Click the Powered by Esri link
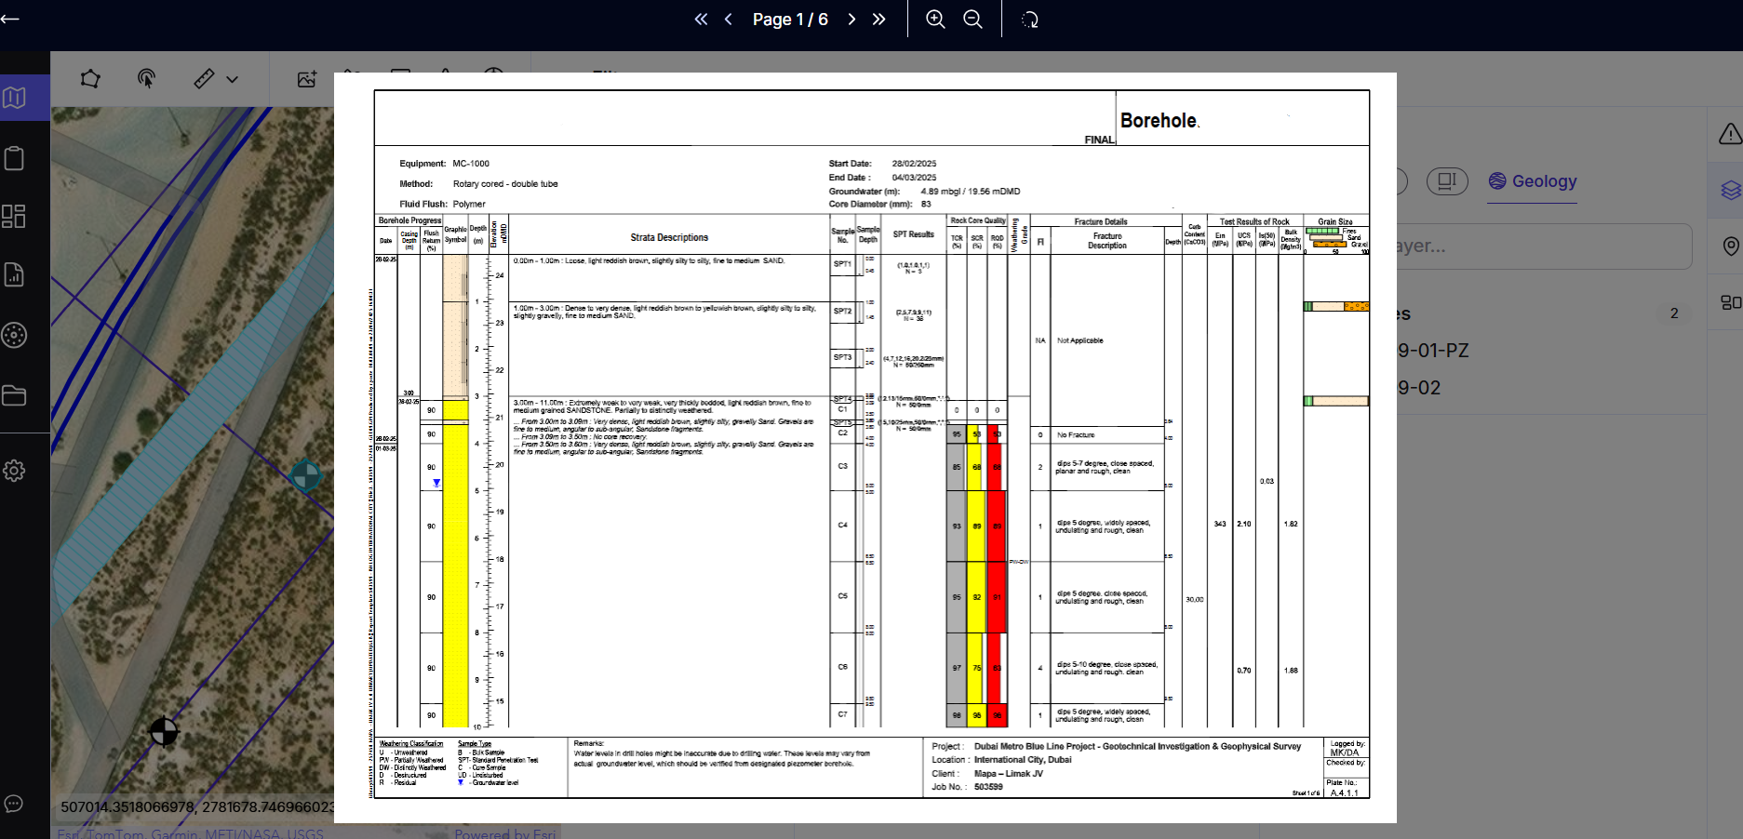Viewport: 1743px width, 839px height. [x=504, y=833]
